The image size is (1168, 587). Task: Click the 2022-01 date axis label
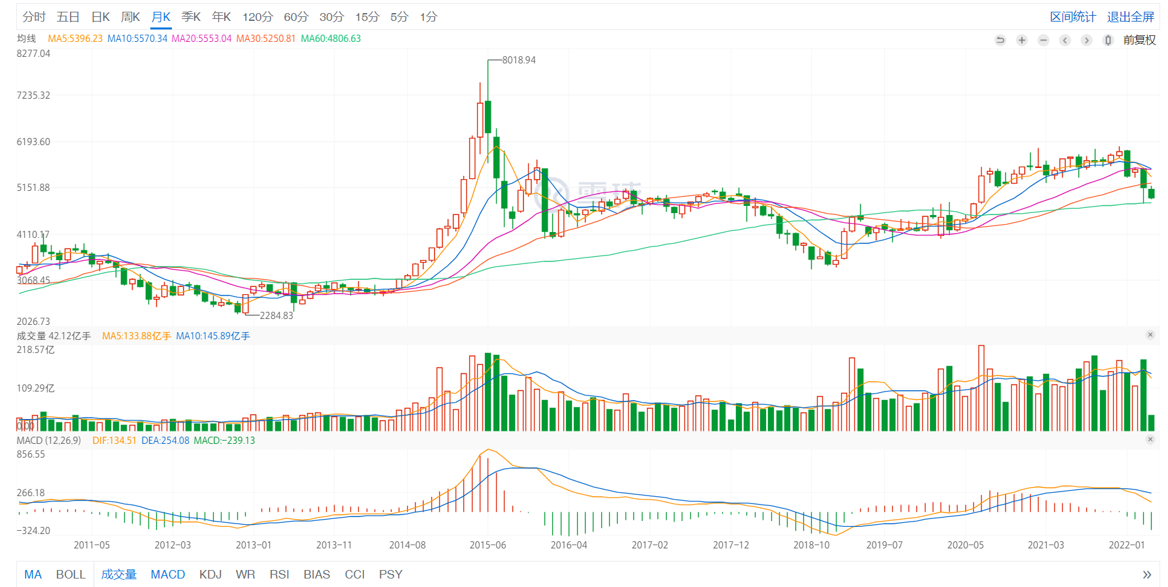pyautogui.click(x=1127, y=545)
